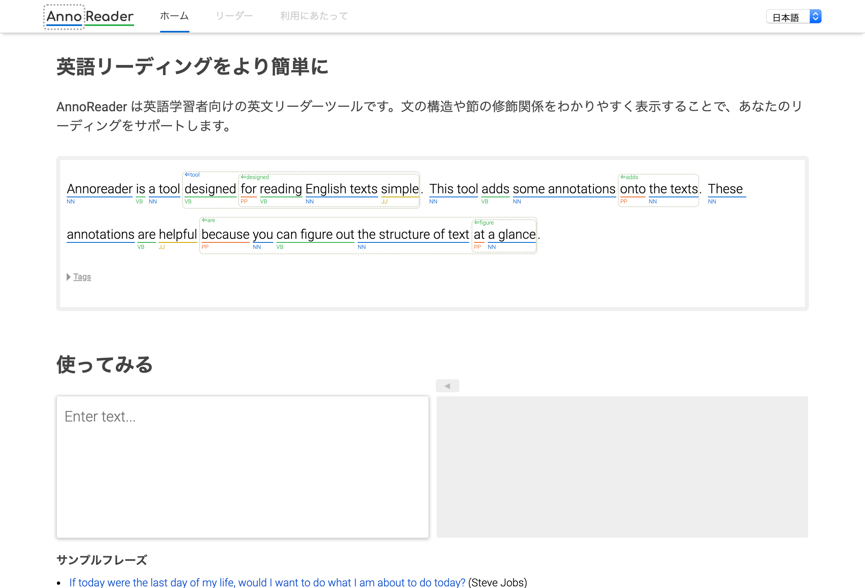Click the "⇐are" annotation label
The width and height of the screenshot is (865, 588).
[x=209, y=220]
